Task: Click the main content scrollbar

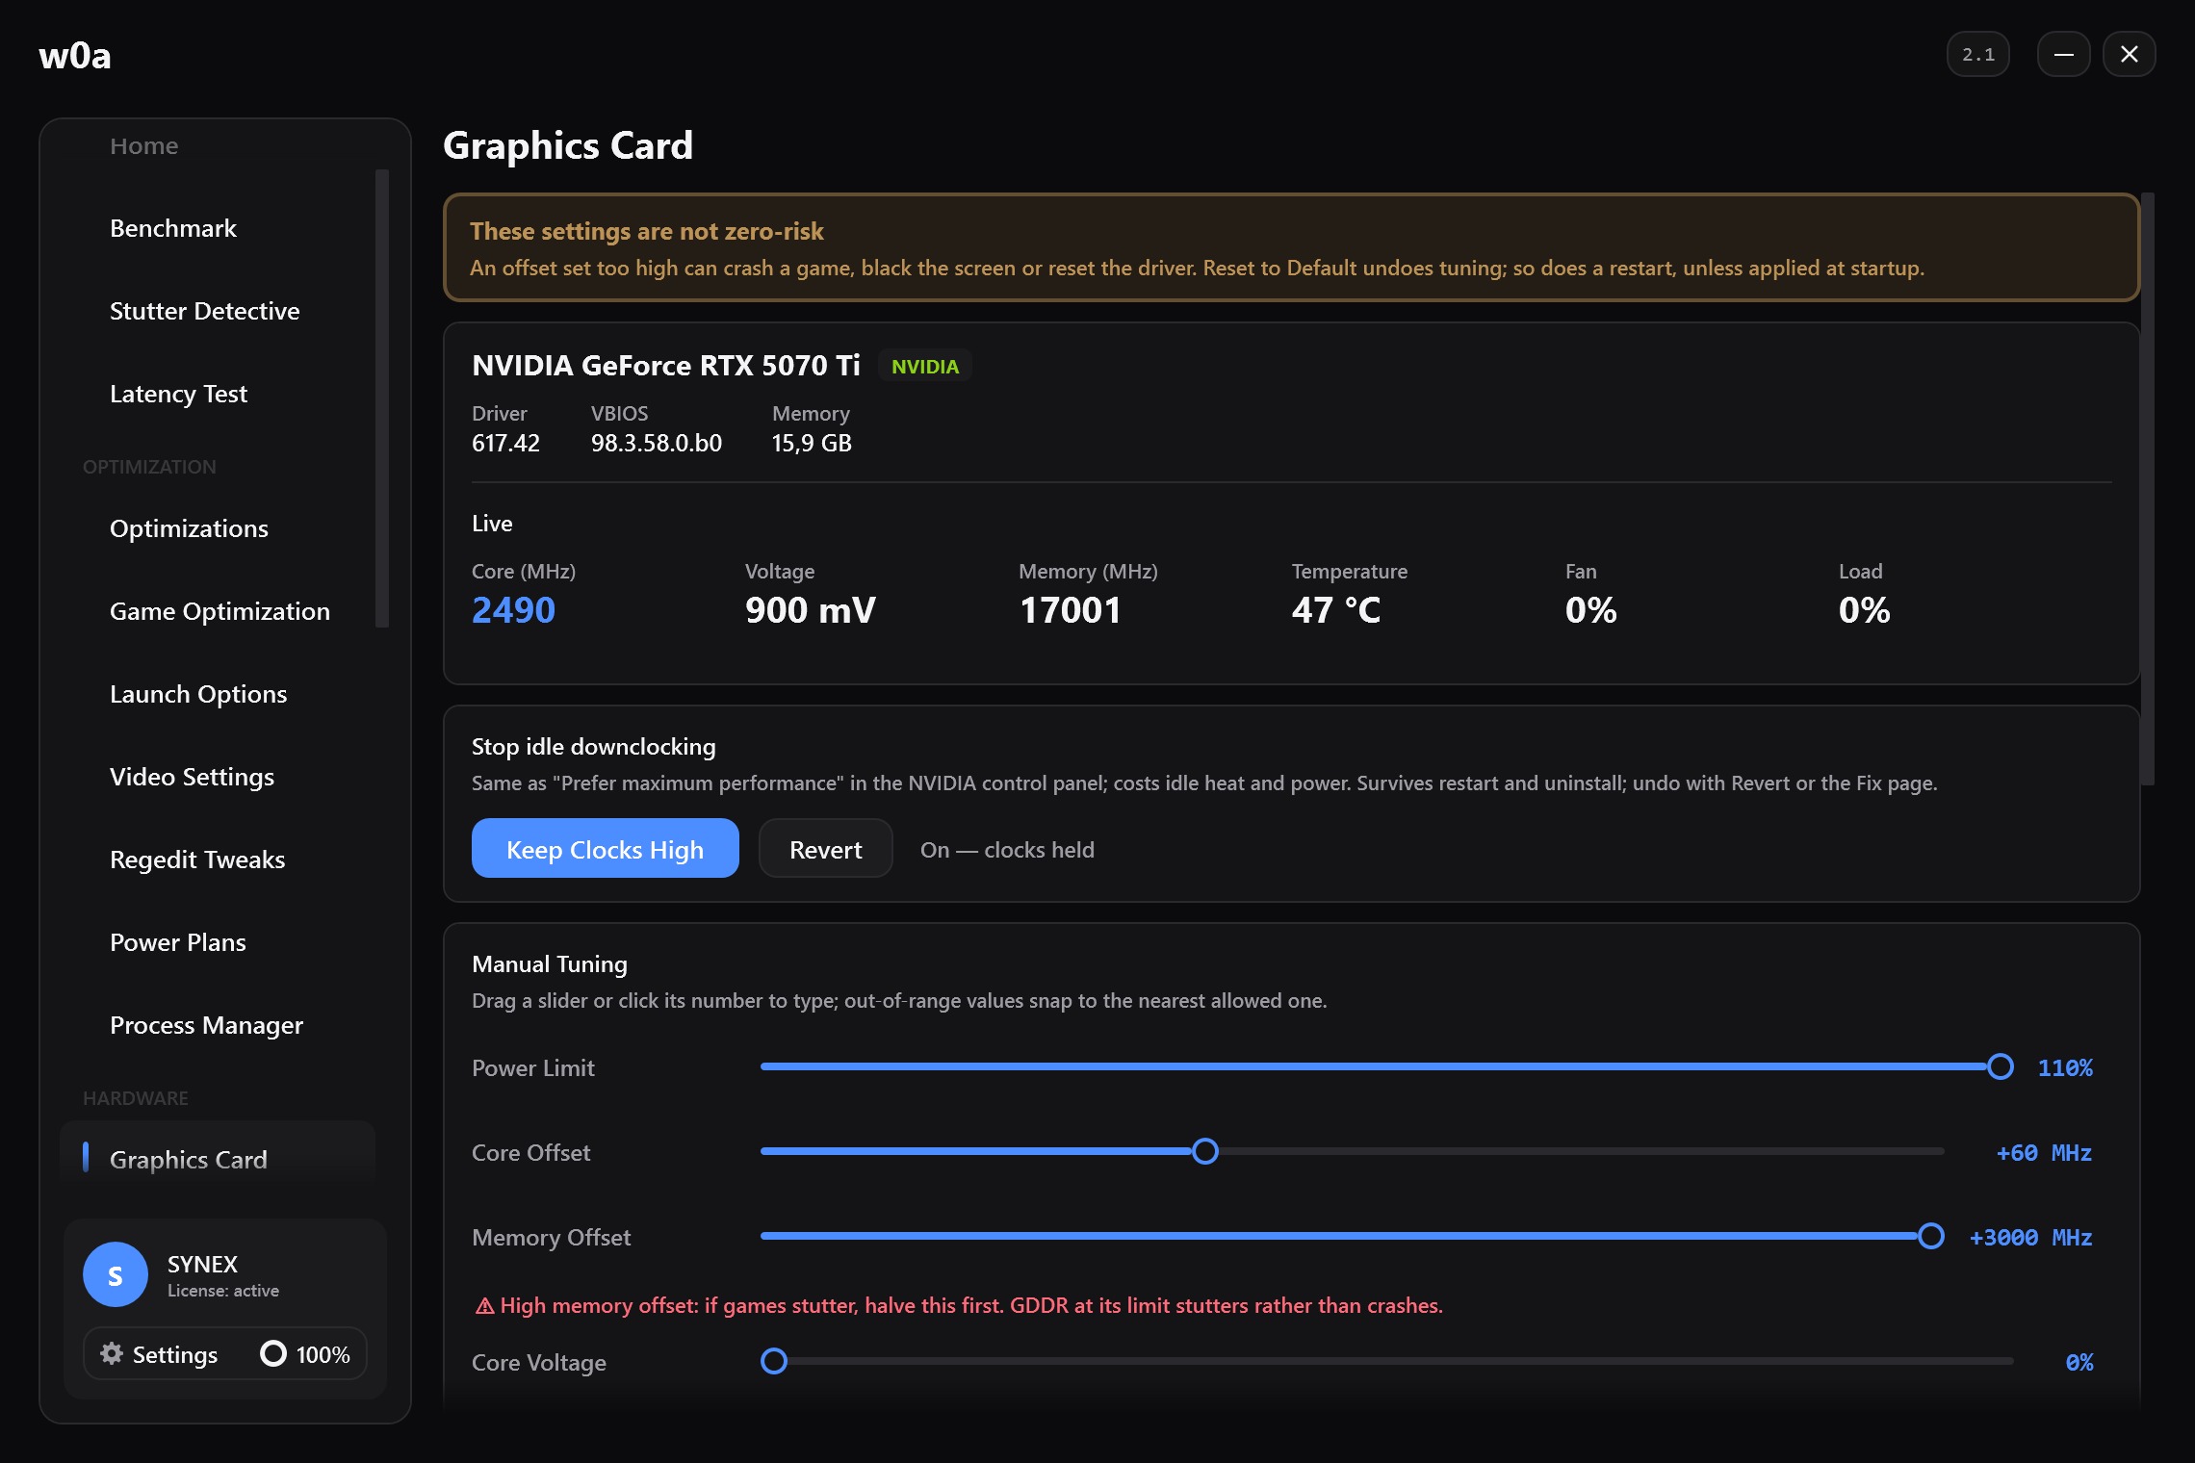Action: 2148,489
